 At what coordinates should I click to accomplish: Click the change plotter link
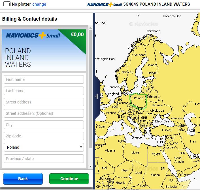(x=39, y=4)
